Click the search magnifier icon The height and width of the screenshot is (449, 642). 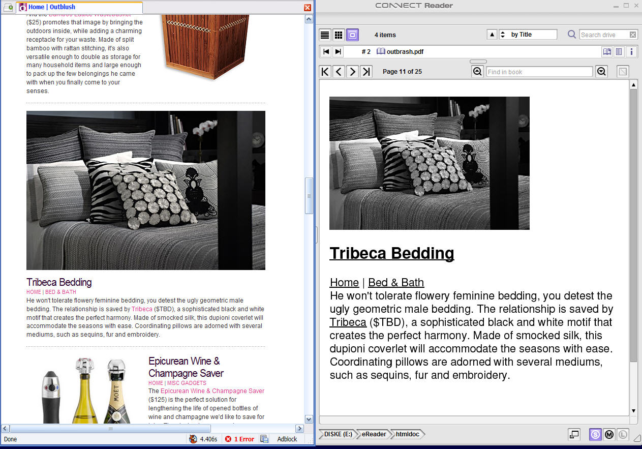572,35
